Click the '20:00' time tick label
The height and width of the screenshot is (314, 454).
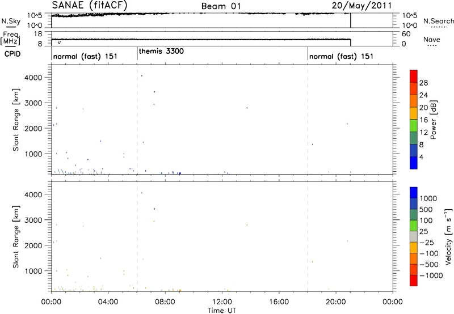pyautogui.click(x=336, y=302)
